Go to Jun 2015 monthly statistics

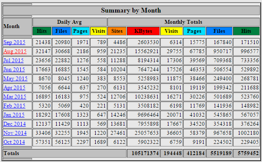(x=14, y=70)
